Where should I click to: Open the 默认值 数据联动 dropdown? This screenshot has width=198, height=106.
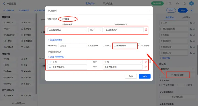click(x=177, y=69)
